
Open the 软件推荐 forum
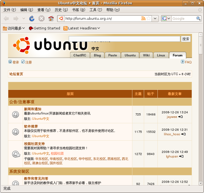pos(31,126)
